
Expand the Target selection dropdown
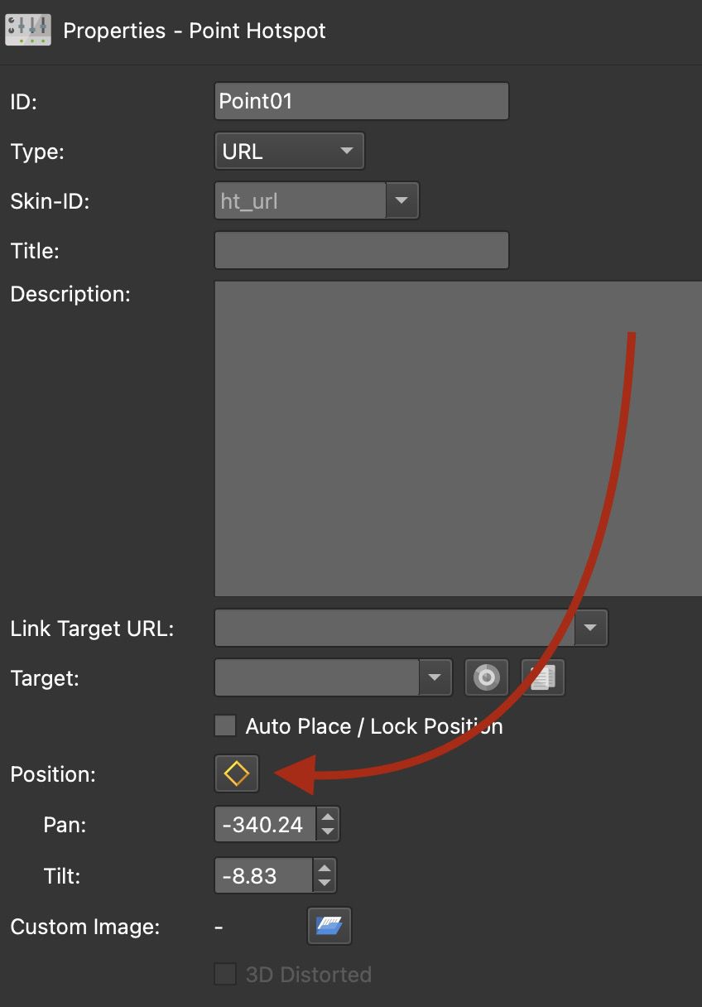435,677
